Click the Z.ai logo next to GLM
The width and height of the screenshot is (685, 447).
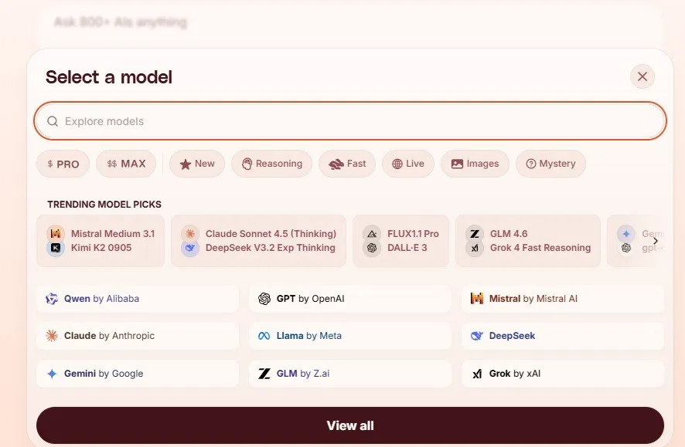coord(264,374)
